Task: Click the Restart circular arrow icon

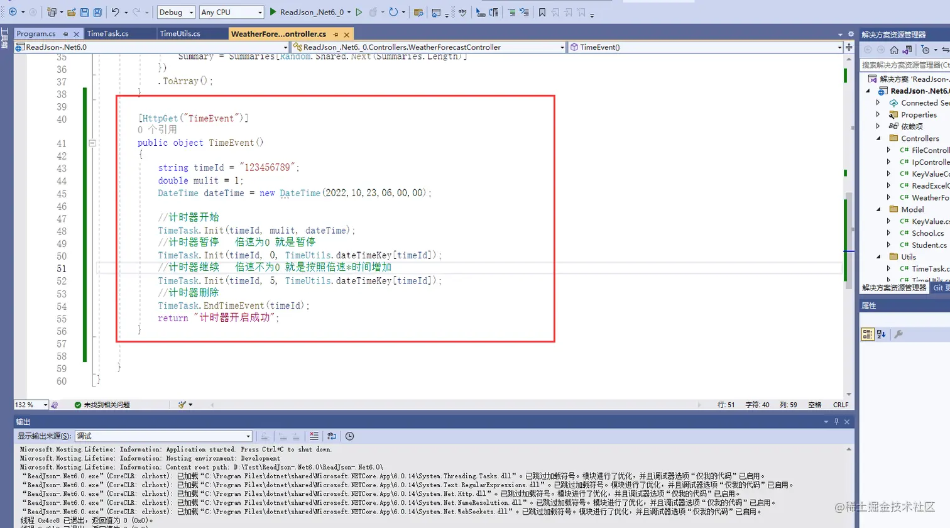Action: click(x=393, y=12)
